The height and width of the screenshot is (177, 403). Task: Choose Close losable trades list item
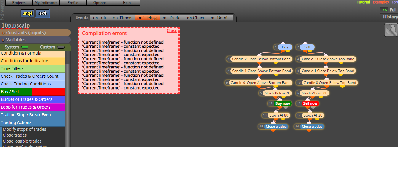point(22,141)
